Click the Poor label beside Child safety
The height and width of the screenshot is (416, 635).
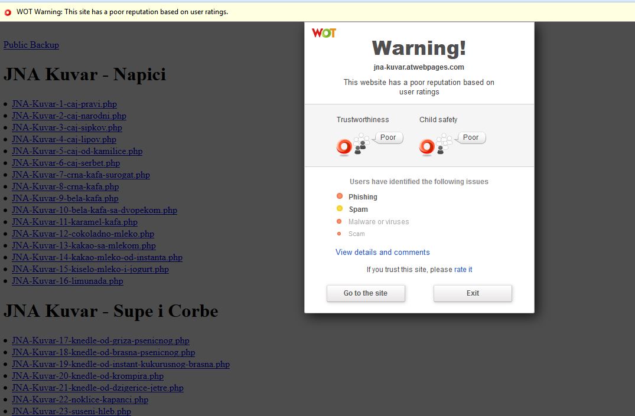click(x=471, y=137)
